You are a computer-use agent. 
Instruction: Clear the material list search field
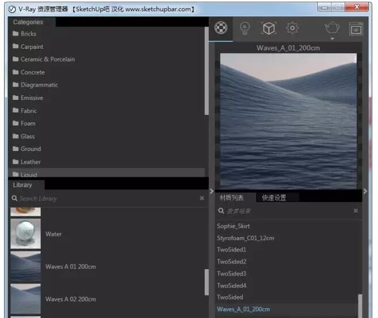(356, 211)
